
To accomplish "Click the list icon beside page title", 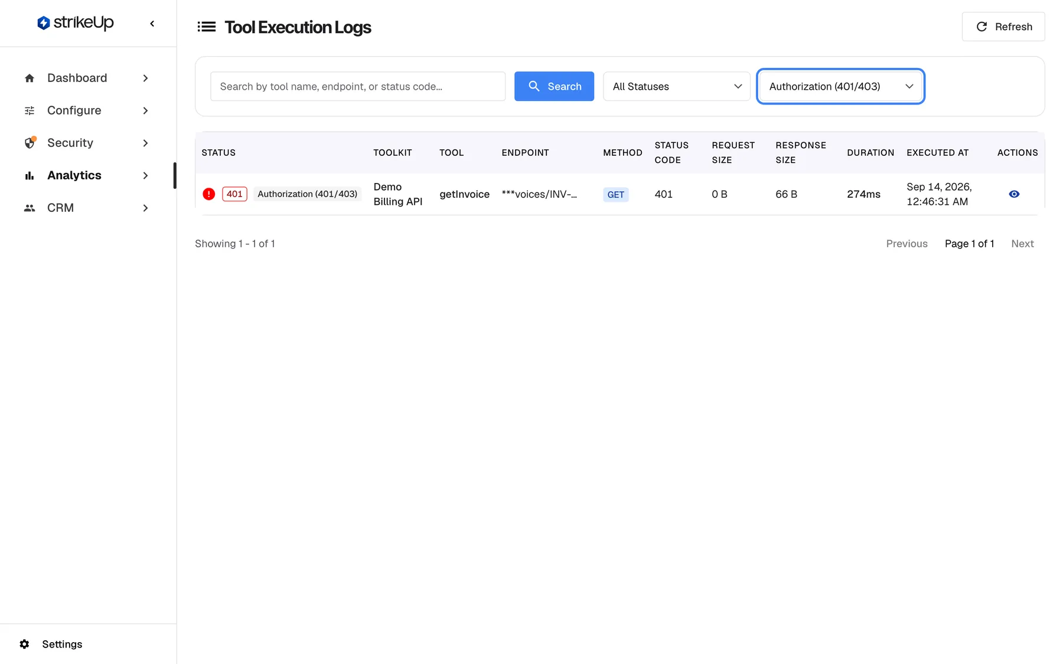I will pyautogui.click(x=207, y=27).
